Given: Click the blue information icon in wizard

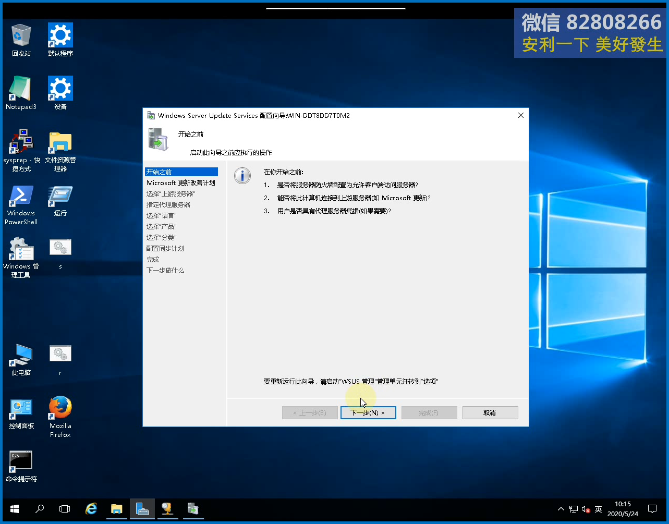Looking at the screenshot, I should click(x=242, y=176).
